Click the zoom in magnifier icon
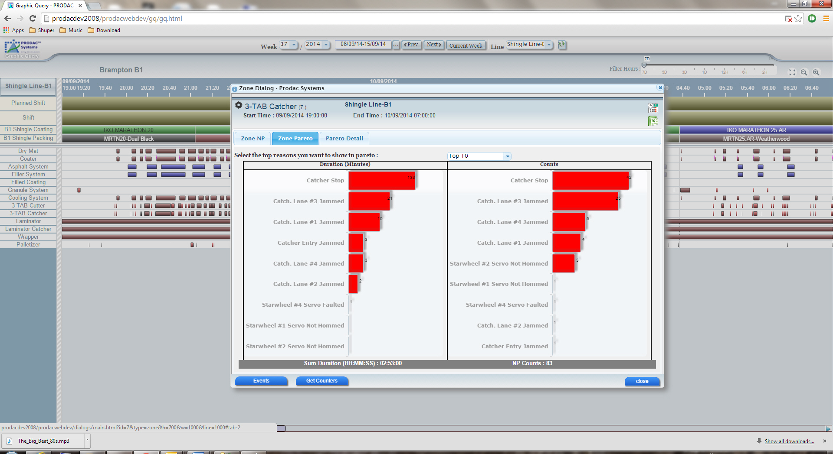This screenshot has height=454, width=833. (x=816, y=72)
